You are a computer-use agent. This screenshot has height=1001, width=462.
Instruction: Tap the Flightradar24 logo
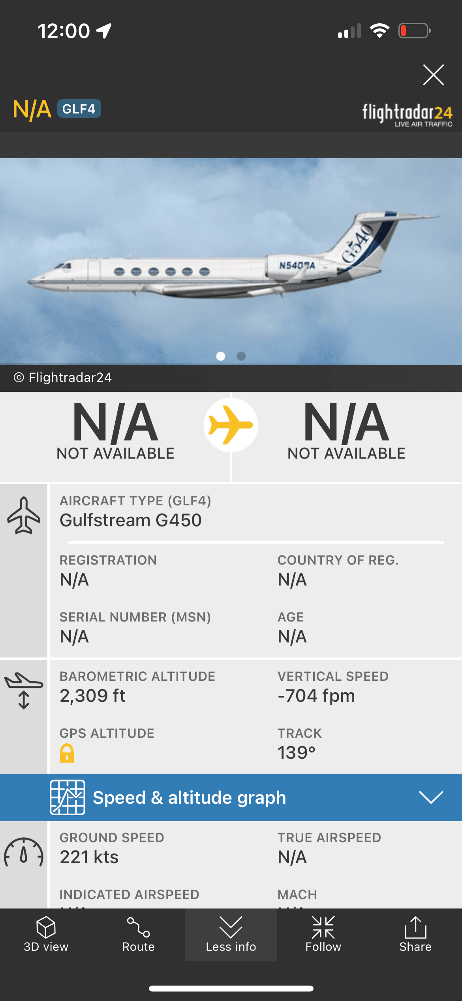click(x=407, y=115)
